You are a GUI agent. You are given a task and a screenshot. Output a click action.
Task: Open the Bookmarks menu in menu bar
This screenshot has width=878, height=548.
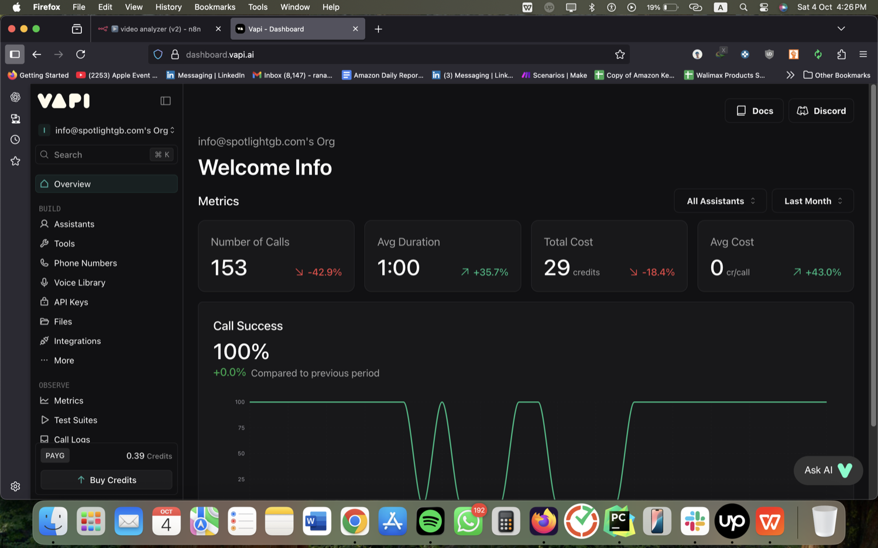tap(215, 7)
